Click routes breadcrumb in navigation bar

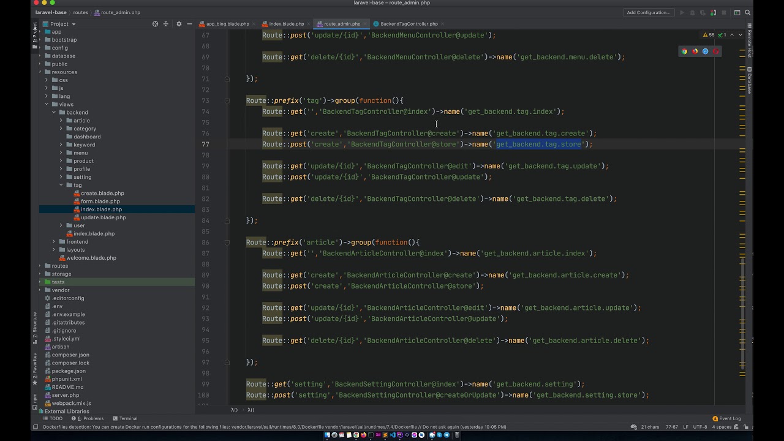(80, 12)
